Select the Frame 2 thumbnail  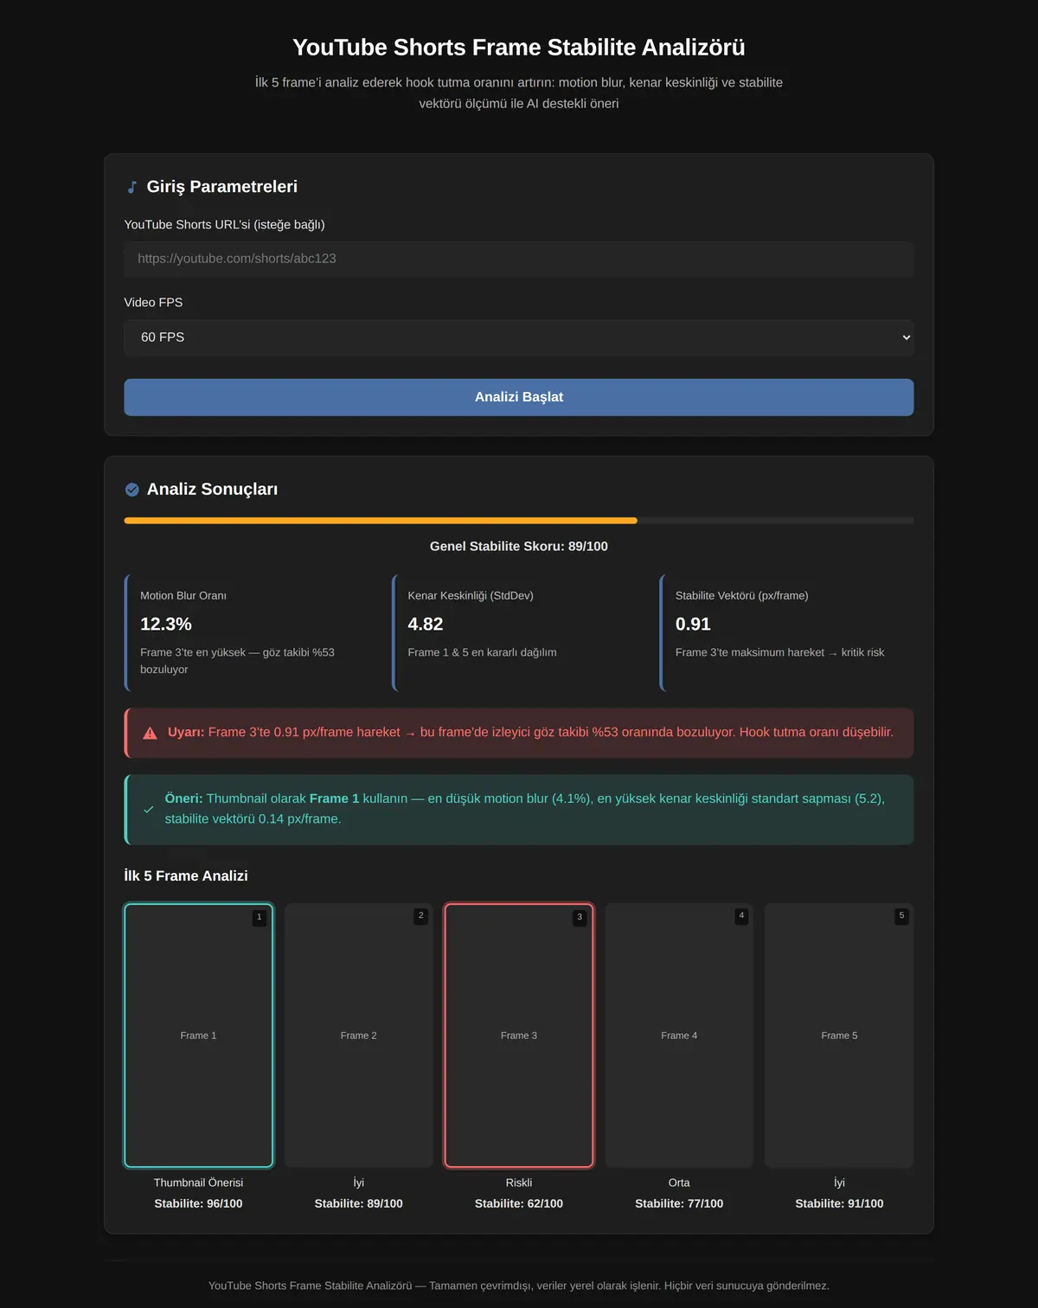(x=359, y=1035)
